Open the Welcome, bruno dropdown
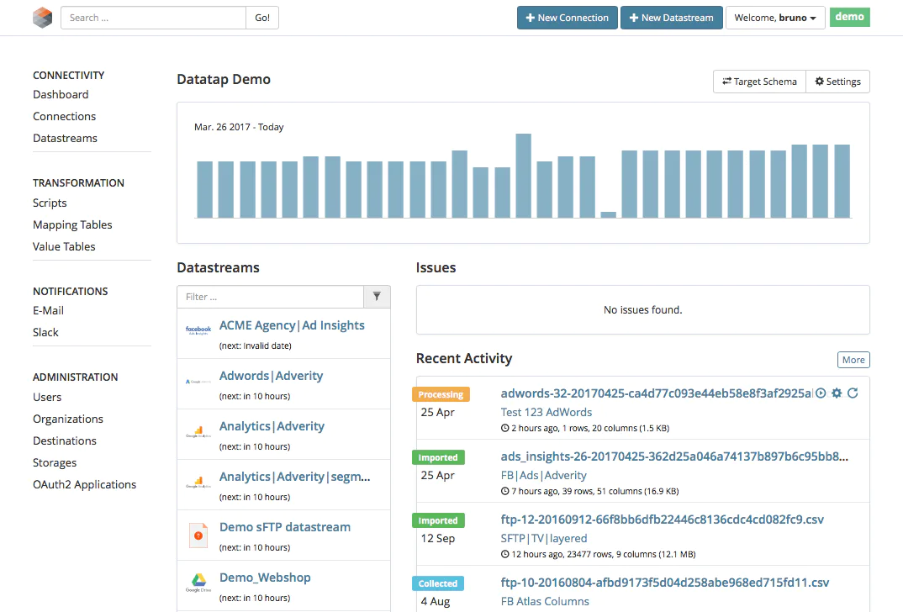The height and width of the screenshot is (612, 903). [775, 18]
